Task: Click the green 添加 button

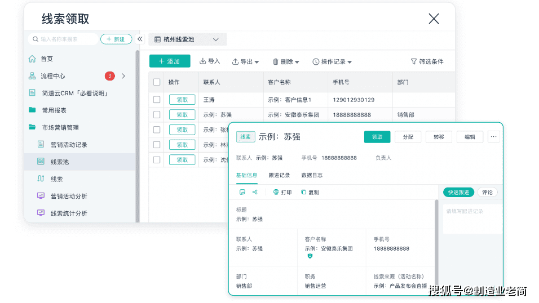Action: coord(170,61)
